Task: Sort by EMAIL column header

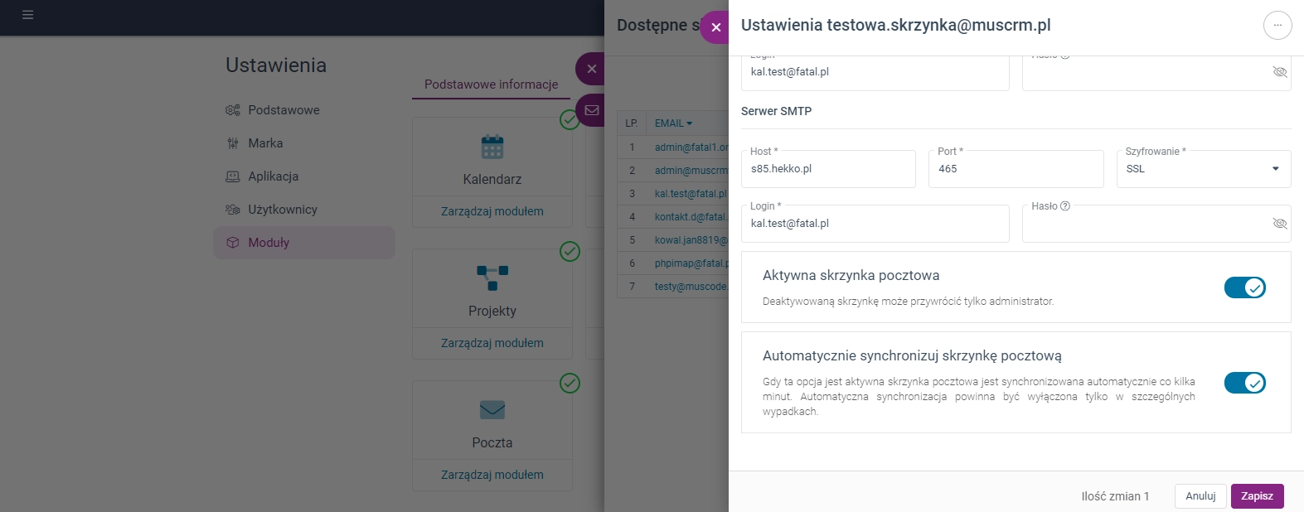Action: 673,123
